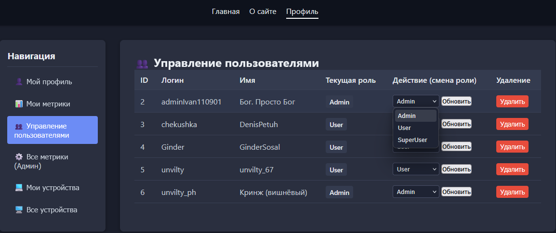Choose the SuperUser option in the open role list

pyautogui.click(x=416, y=140)
